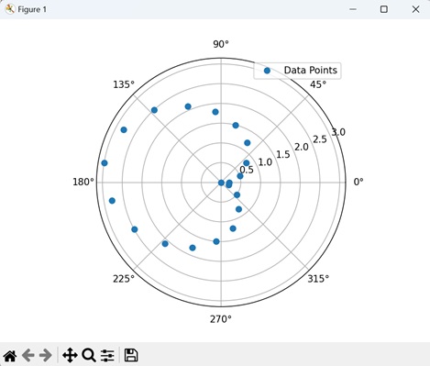Open Configure subplots sliders icon
The width and height of the screenshot is (430, 366).
coord(107,356)
